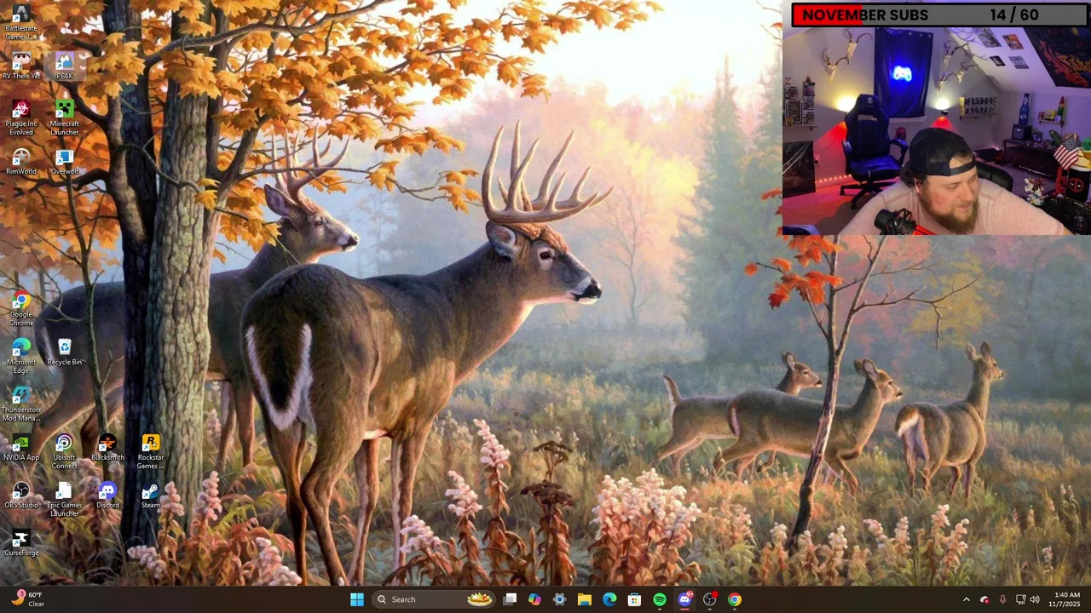Open Copilot from the taskbar
This screenshot has width=1091, height=613.
click(534, 599)
